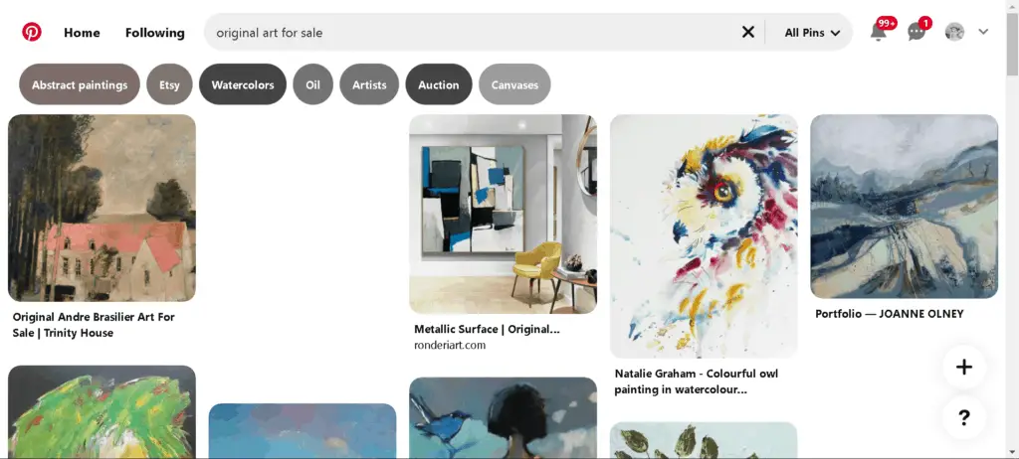Open the ronderiart.com link
Viewport: 1019px width, 459px height.
click(x=450, y=346)
